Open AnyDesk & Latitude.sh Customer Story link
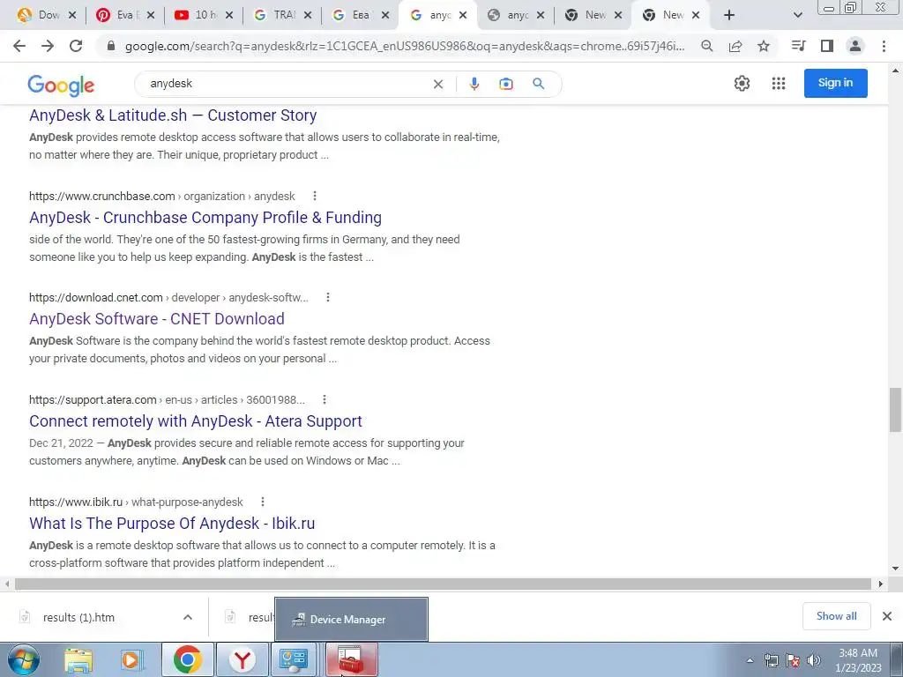 [x=173, y=115]
